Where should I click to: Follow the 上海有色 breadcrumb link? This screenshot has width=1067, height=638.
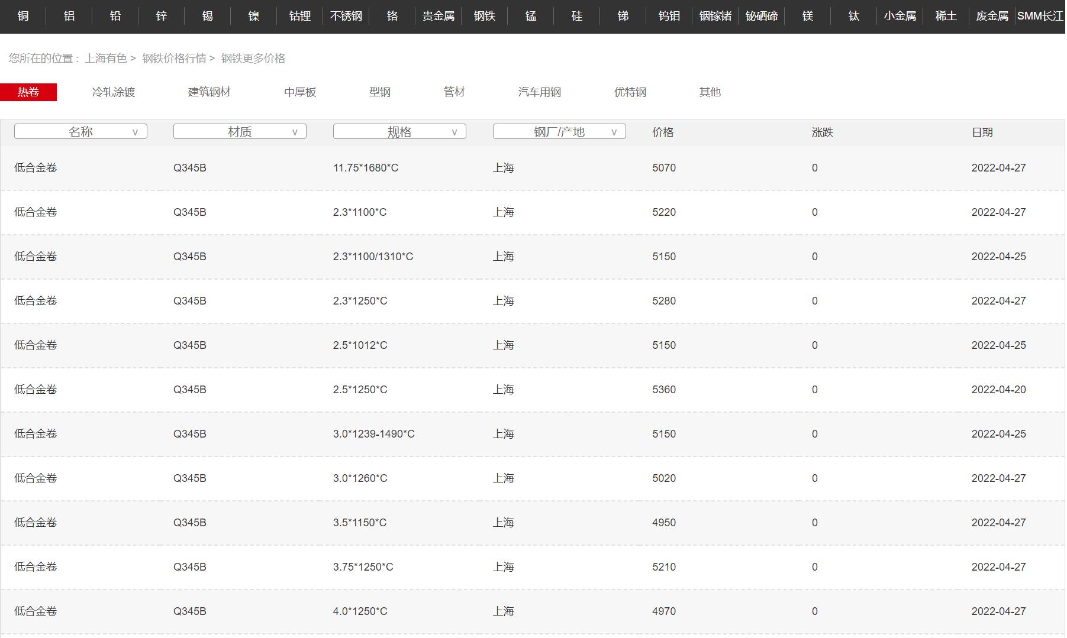pos(106,59)
